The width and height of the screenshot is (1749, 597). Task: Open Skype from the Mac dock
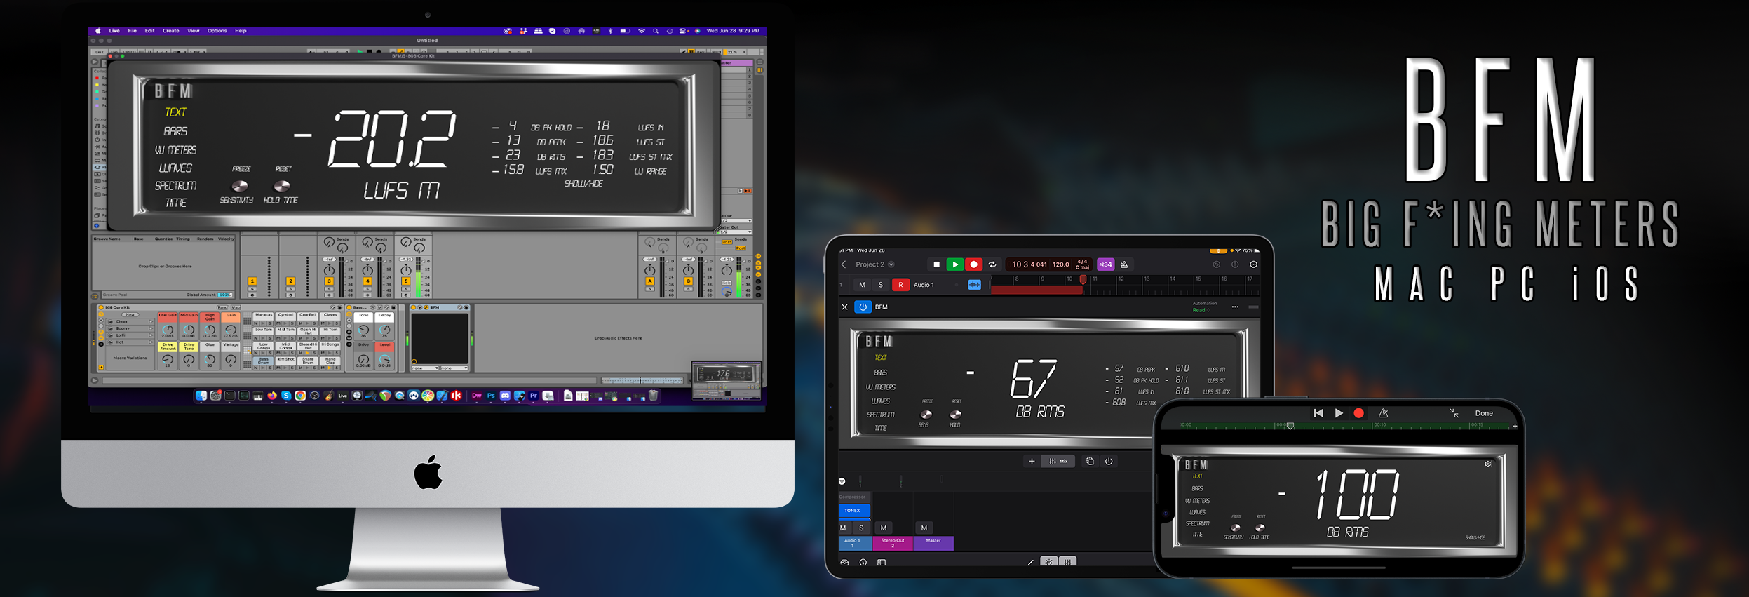point(286,396)
